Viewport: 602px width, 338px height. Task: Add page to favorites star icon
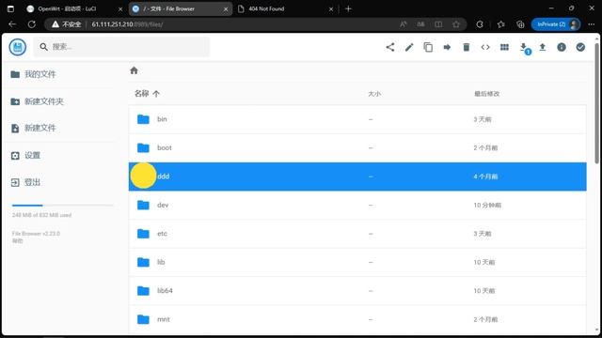tap(456, 24)
